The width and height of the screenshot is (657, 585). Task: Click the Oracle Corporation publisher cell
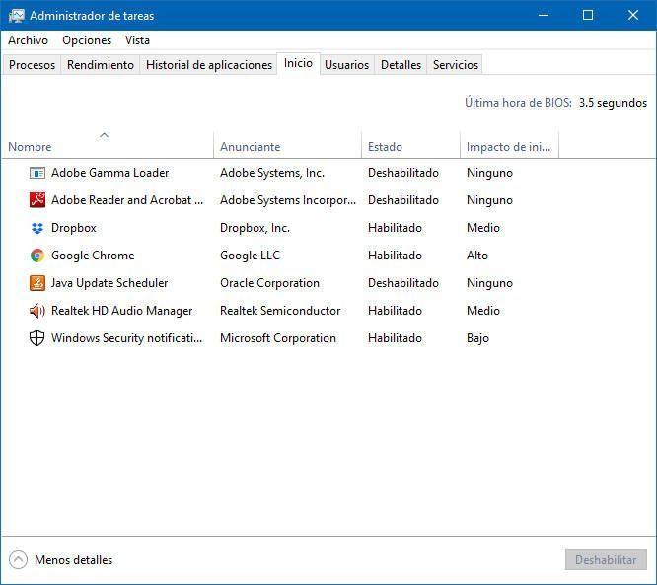[270, 283]
